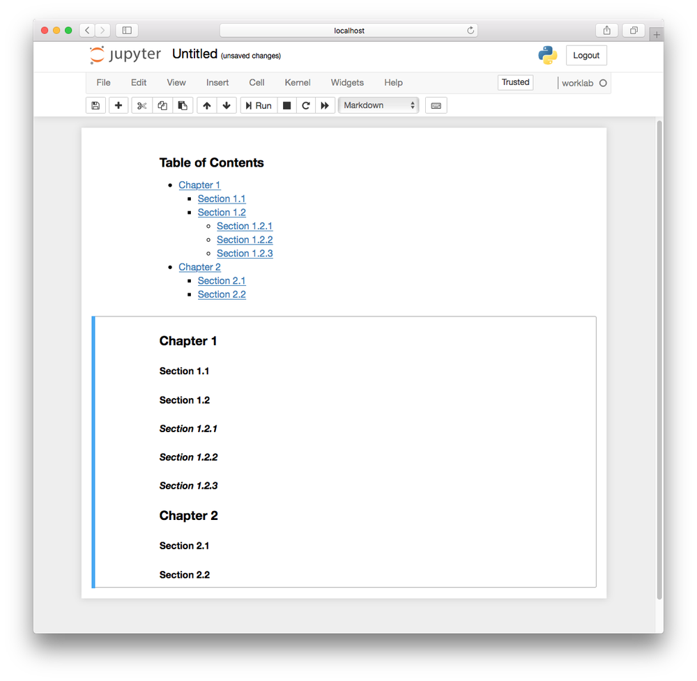
Task: Open the Widgets menu
Action: (347, 83)
